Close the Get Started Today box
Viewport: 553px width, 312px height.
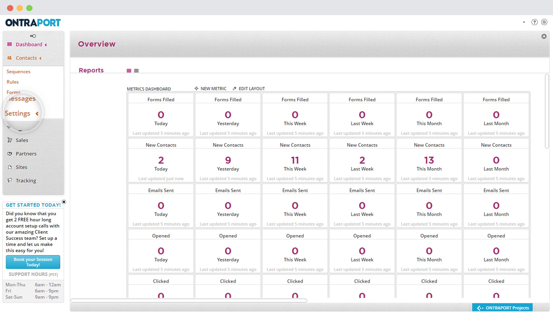[x=64, y=202]
